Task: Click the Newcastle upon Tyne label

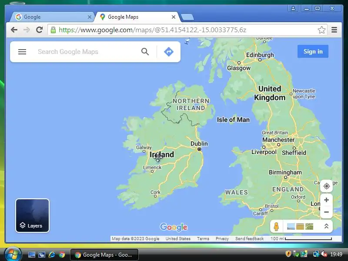Action: 304,94
